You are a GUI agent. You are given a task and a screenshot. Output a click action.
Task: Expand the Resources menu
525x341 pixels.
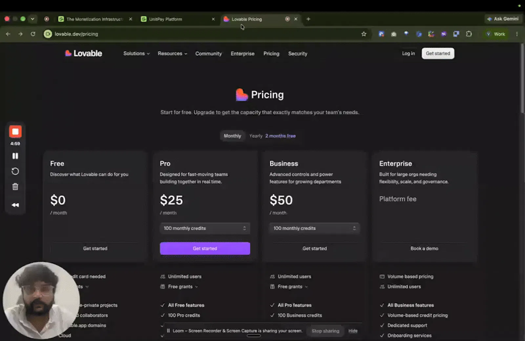click(173, 54)
